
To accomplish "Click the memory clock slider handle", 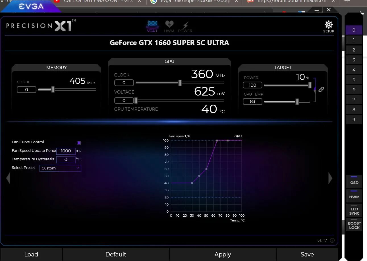I will 53,90.
